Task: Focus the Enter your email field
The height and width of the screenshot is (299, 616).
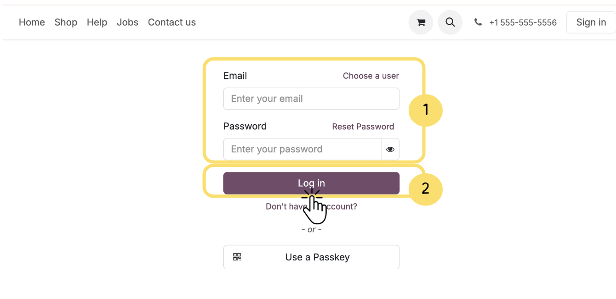Action: tap(311, 99)
